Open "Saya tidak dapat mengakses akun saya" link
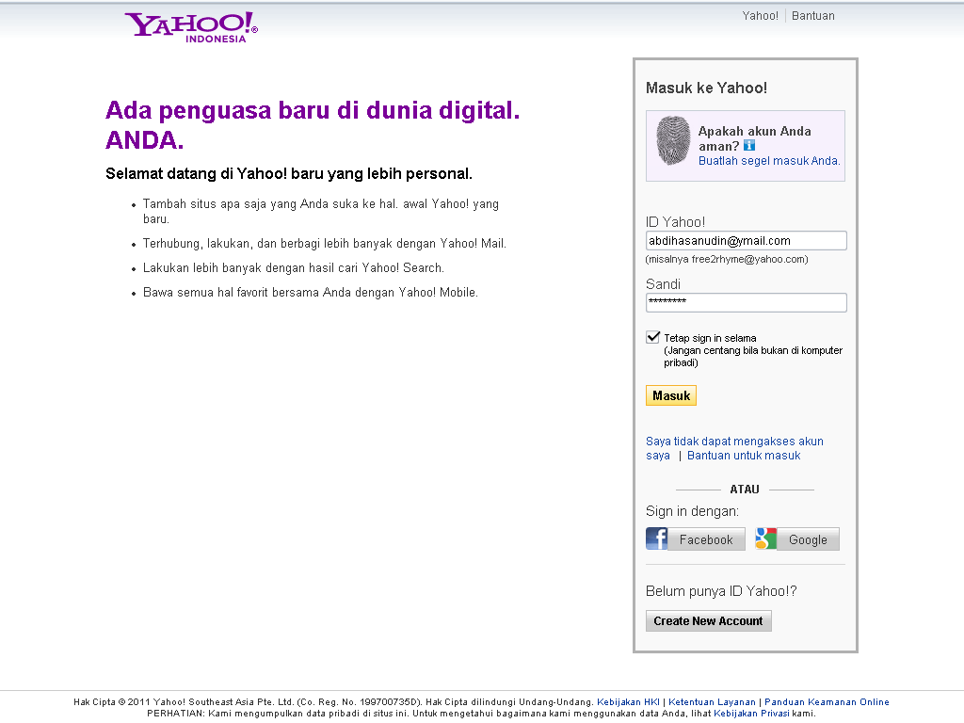The width and height of the screenshot is (964, 723). [x=734, y=448]
